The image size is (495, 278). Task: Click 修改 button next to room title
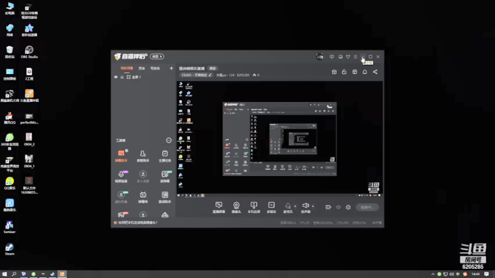[x=213, y=69]
